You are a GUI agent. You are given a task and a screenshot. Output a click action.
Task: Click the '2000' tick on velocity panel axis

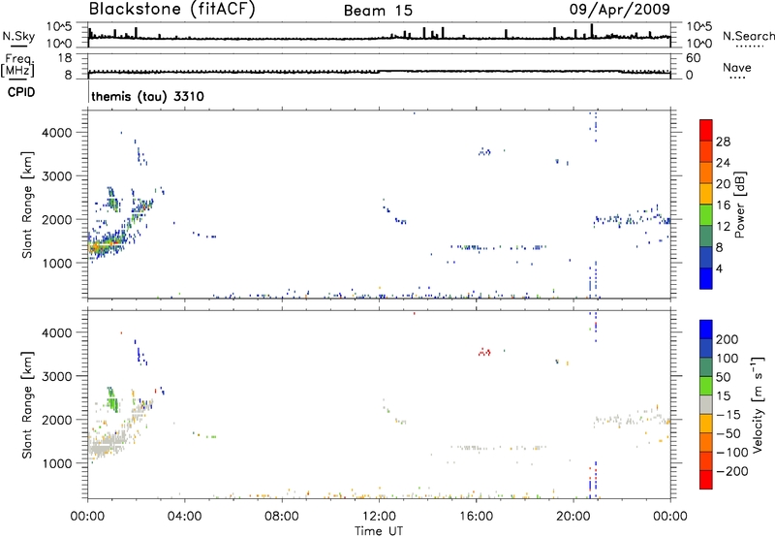pos(56,420)
